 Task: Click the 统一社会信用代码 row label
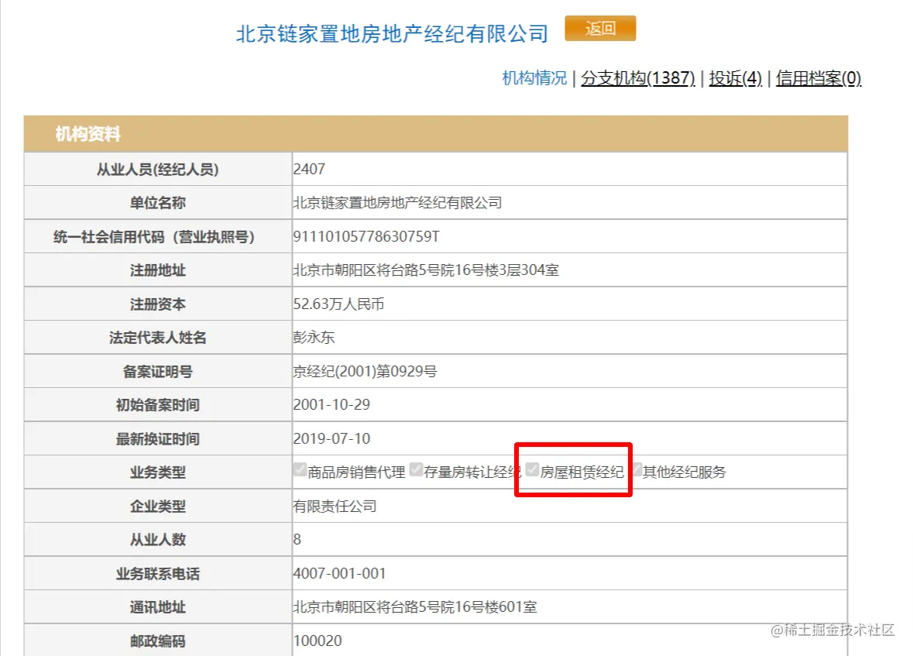click(x=154, y=237)
